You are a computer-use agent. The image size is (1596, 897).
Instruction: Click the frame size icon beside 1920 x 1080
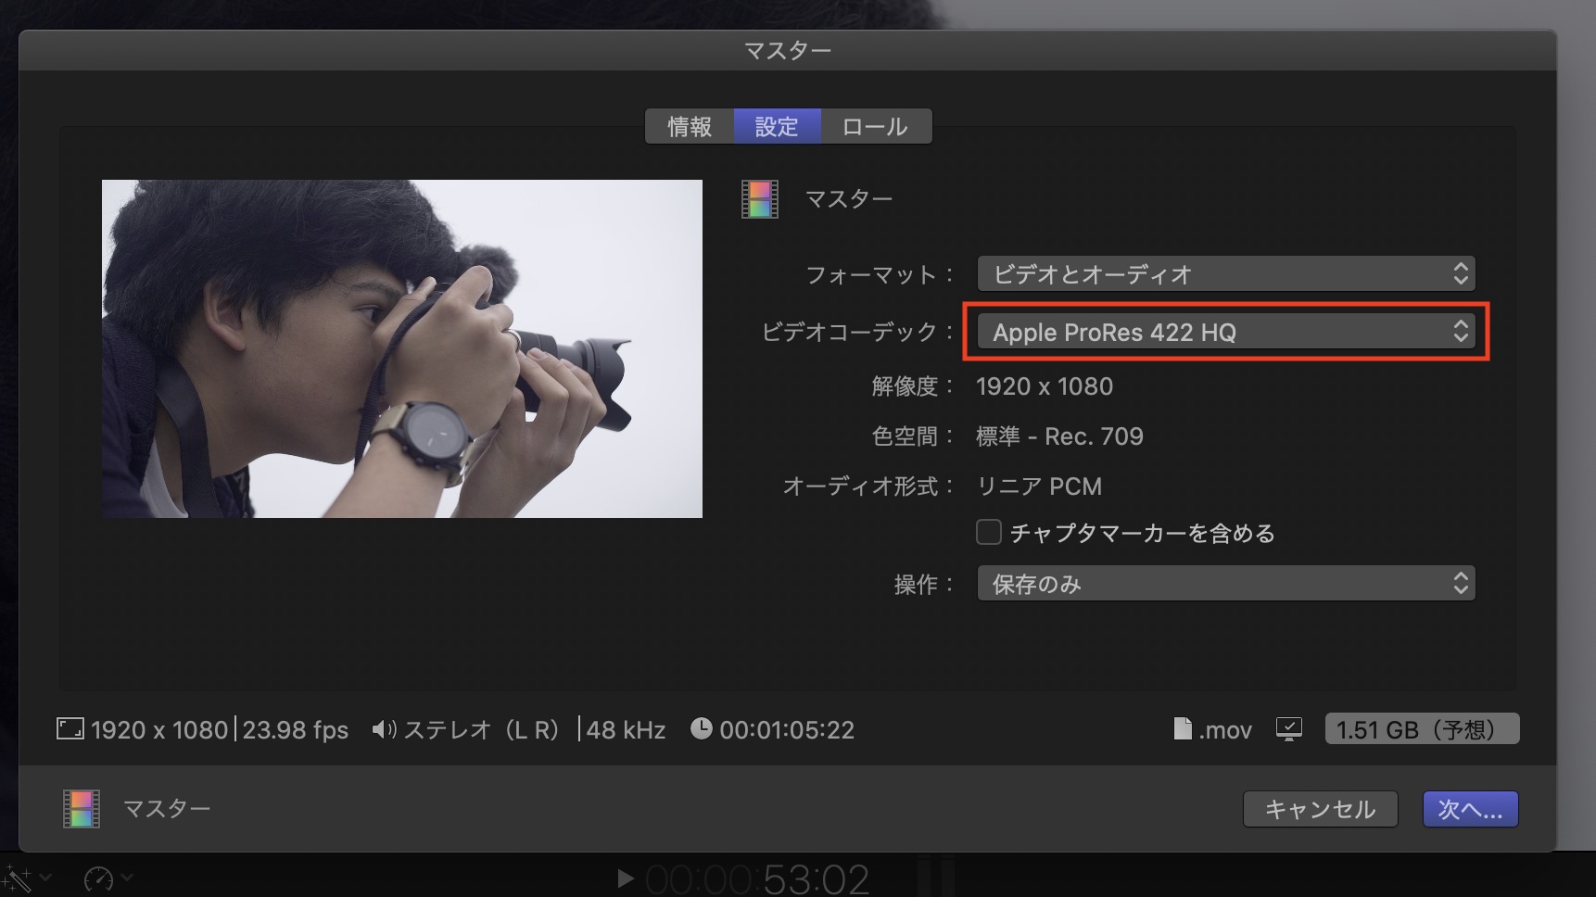[x=70, y=729]
